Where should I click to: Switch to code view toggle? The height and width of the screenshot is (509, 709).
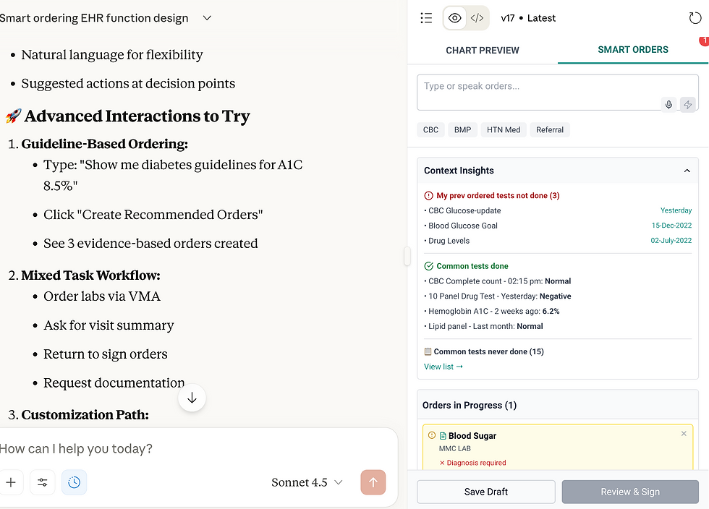click(477, 18)
